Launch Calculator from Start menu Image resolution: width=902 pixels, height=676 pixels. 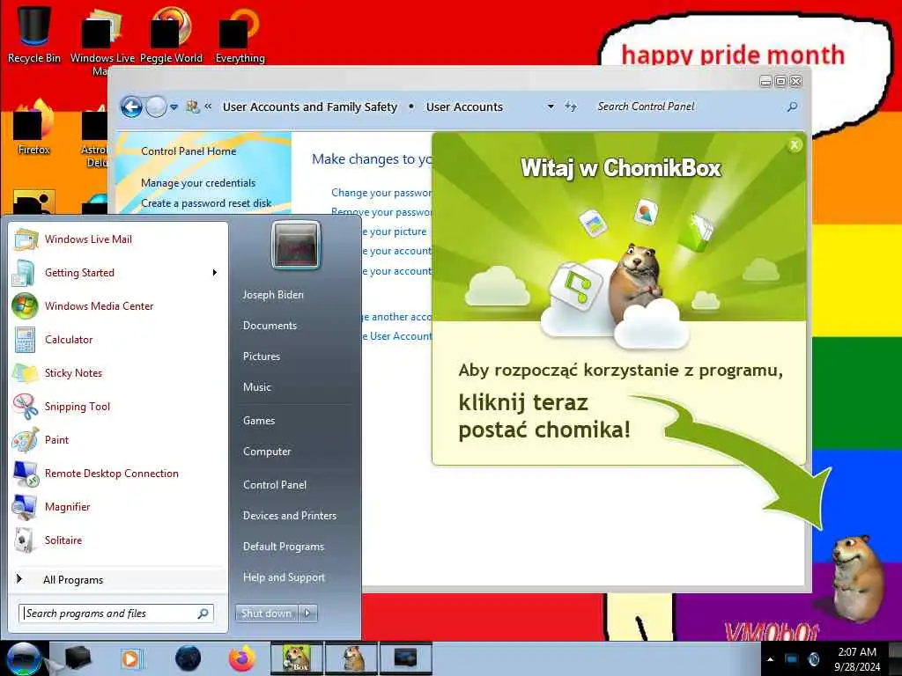point(118,339)
